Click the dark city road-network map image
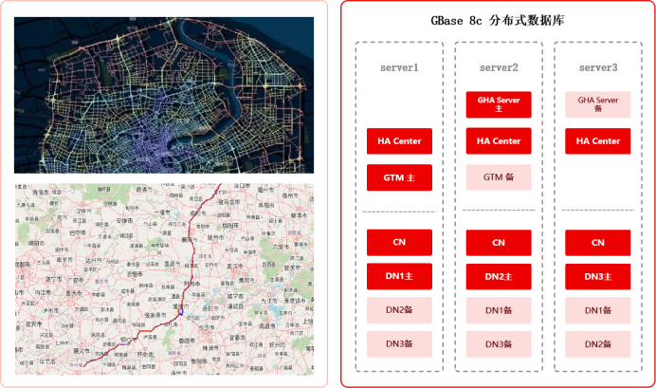 (x=164, y=95)
